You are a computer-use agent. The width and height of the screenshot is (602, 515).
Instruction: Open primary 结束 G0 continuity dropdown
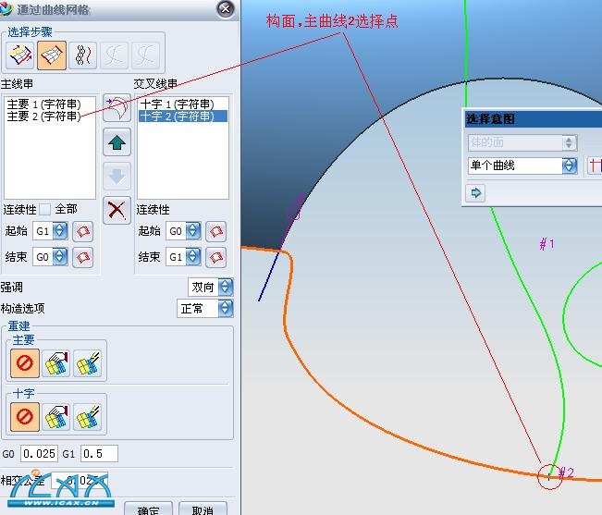[60, 257]
